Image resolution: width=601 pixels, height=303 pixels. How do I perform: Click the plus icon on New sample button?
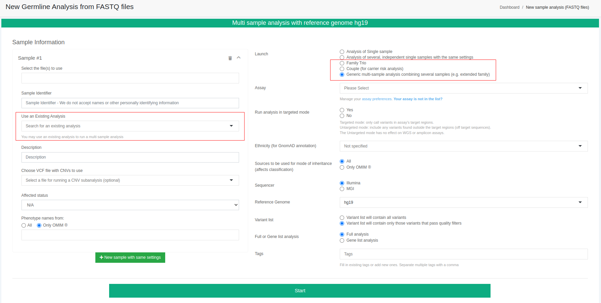point(101,257)
